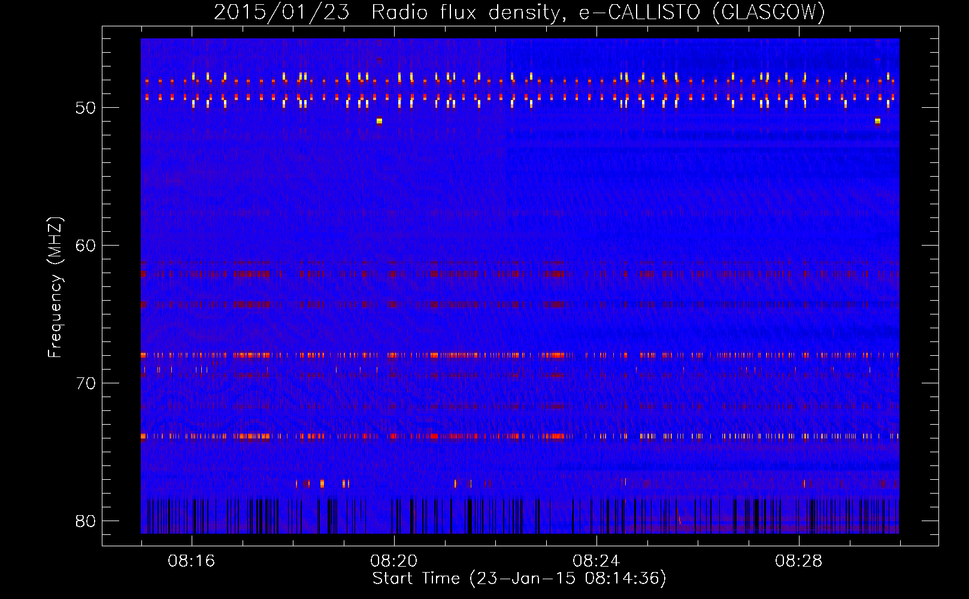
Task: Click the "Frequency (MHZ)" axis label
Action: coord(55,288)
